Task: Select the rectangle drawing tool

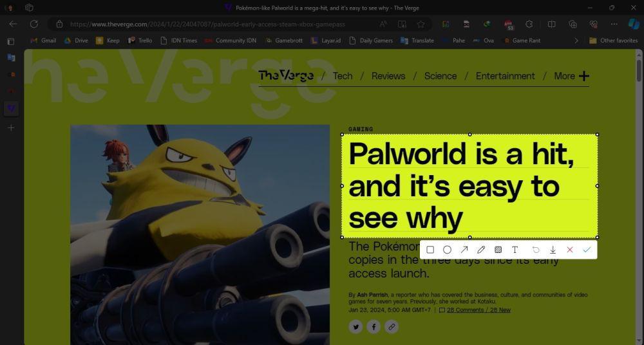Action: coord(430,250)
